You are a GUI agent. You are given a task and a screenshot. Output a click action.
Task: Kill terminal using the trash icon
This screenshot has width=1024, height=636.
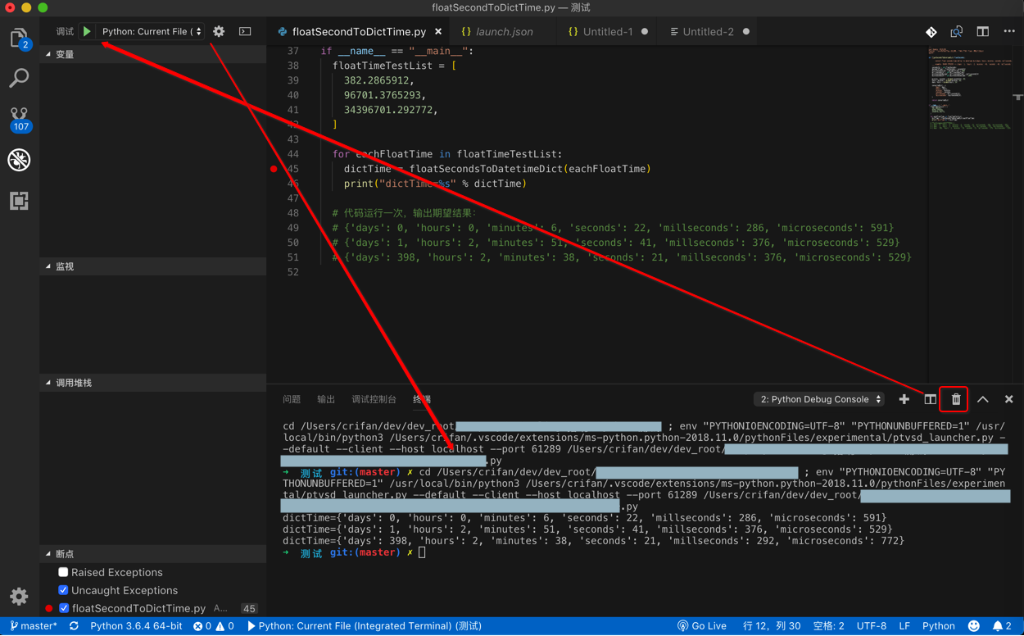[955, 399]
